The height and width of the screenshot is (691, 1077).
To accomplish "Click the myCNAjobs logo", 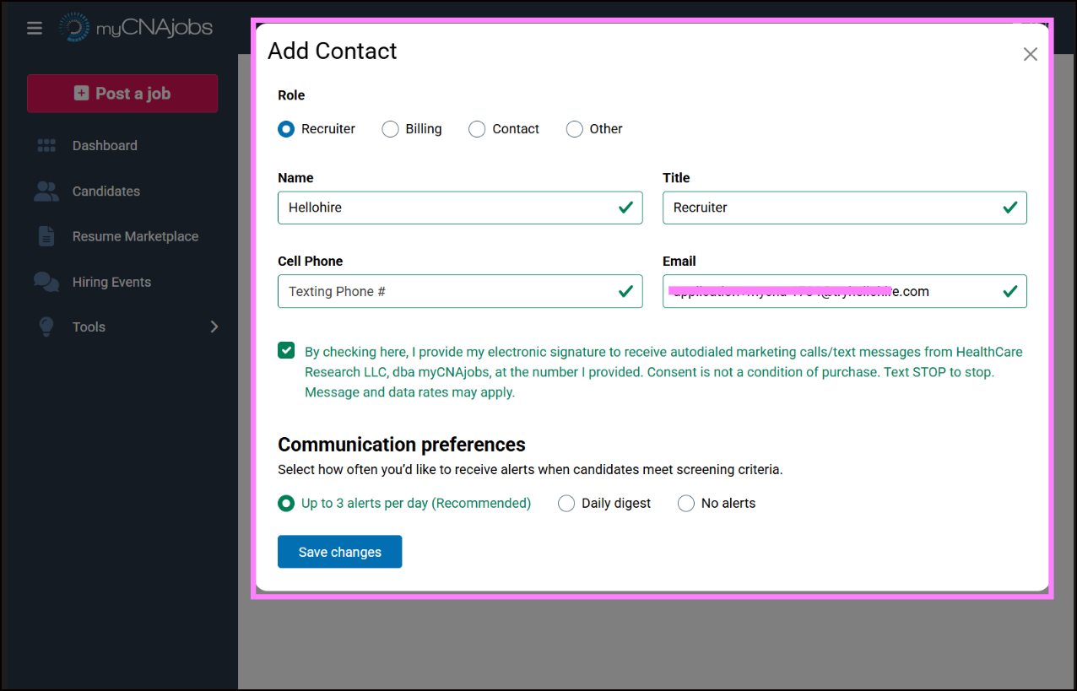I will [135, 28].
